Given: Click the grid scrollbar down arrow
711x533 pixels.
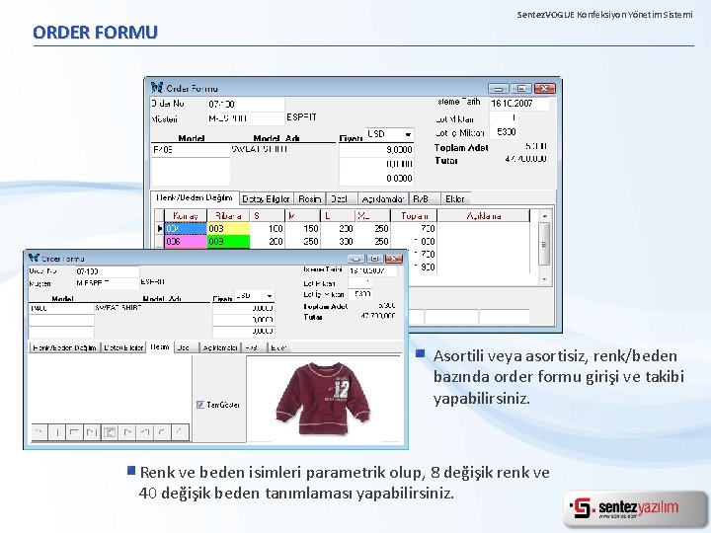Looking at the screenshot, I should pyautogui.click(x=544, y=279).
